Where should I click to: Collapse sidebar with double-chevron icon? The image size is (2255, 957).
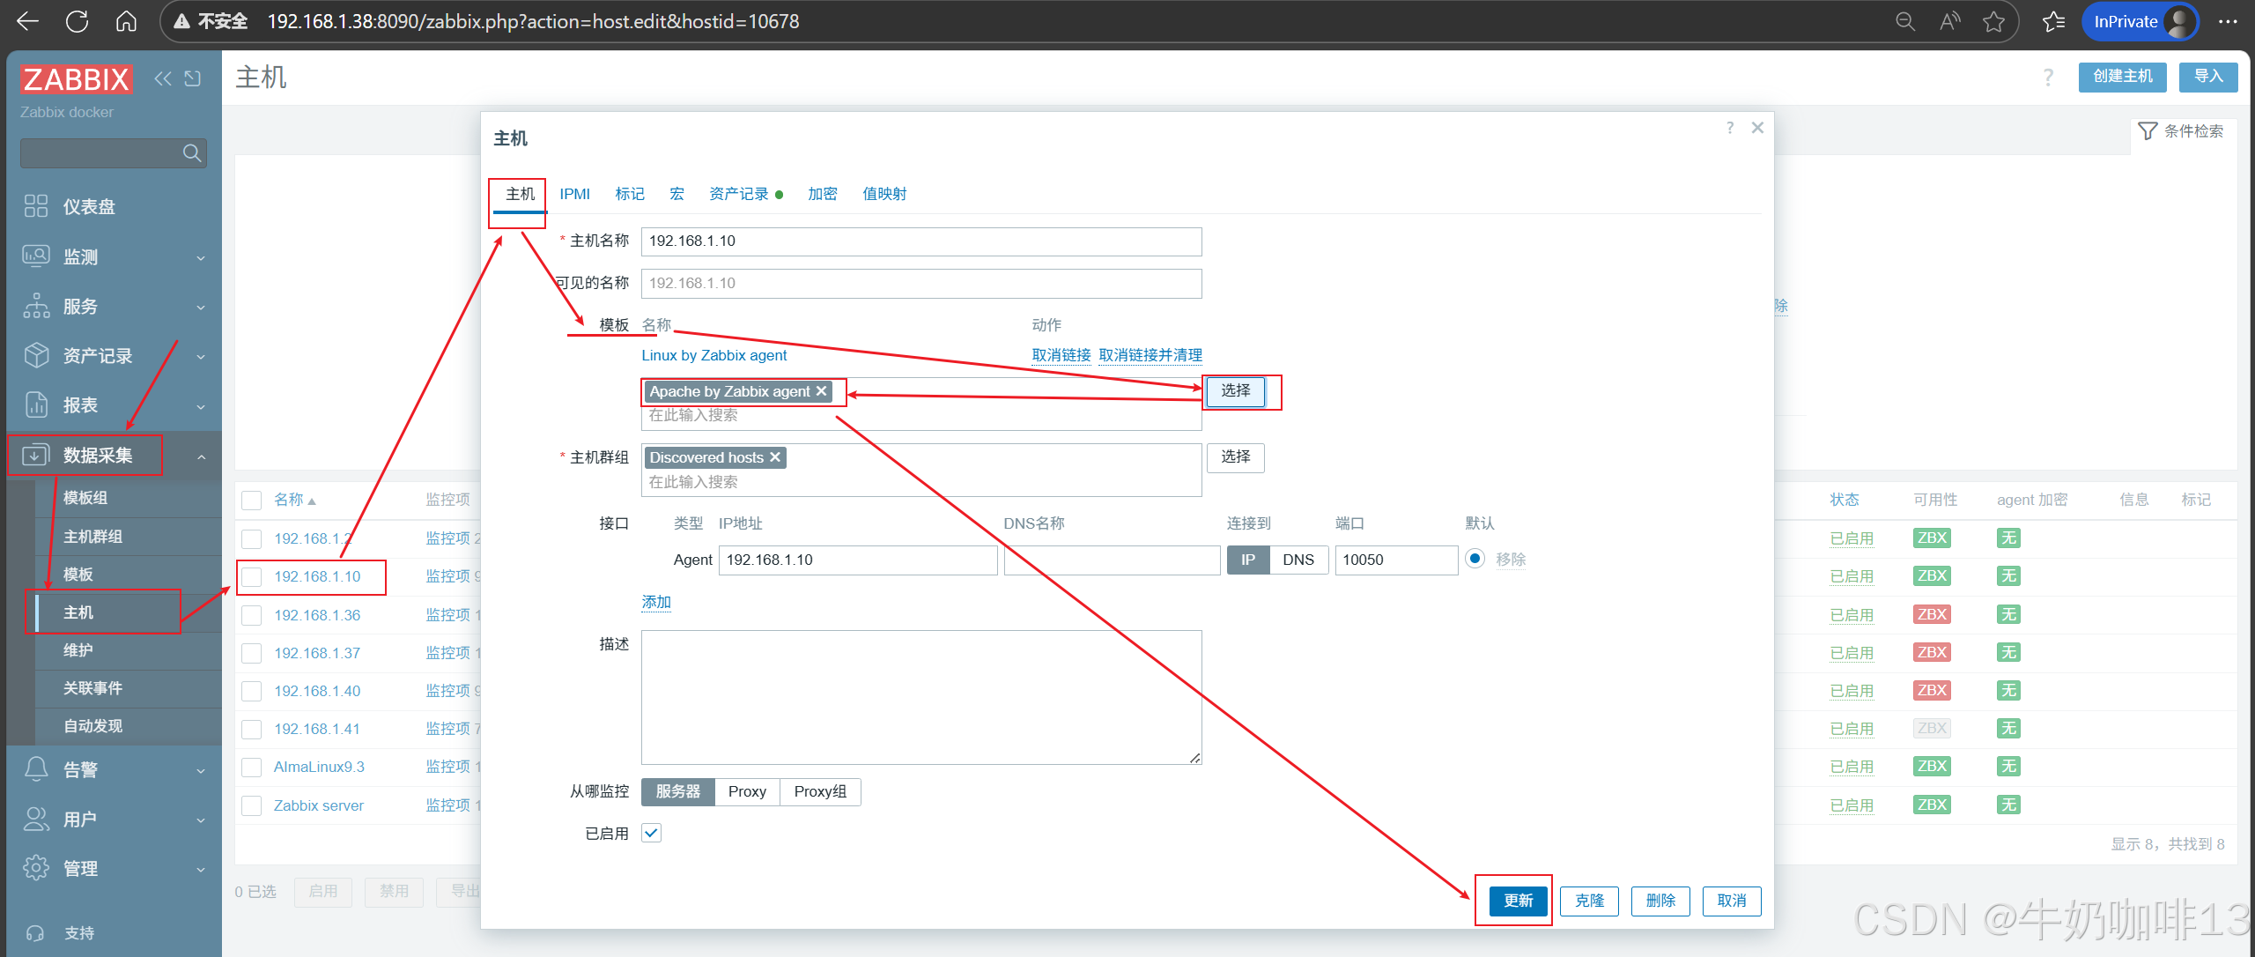163,78
